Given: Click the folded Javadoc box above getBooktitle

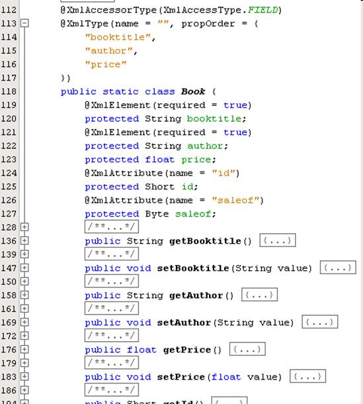Looking at the screenshot, I should pyautogui.click(x=112, y=227).
